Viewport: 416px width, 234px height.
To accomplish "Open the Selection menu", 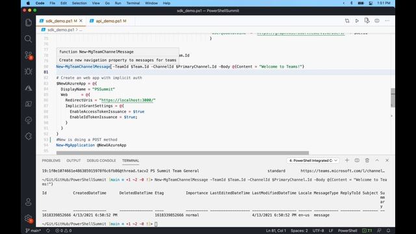I will [79, 3].
